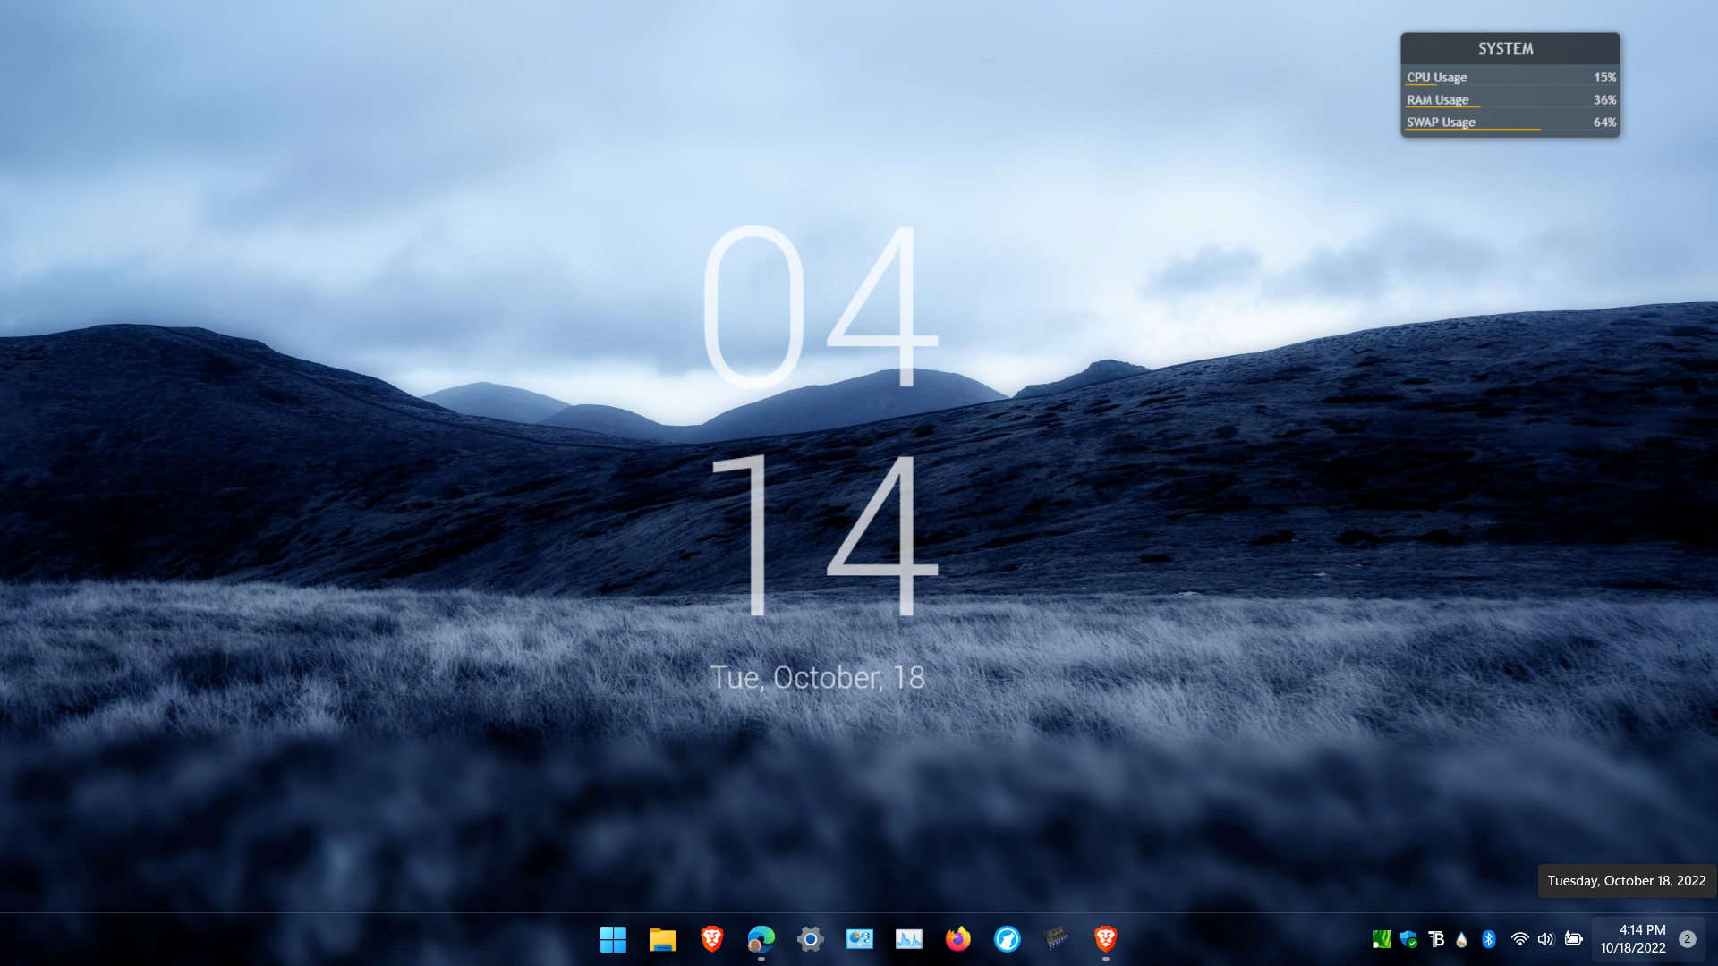The height and width of the screenshot is (966, 1718).
Task: Open the Settings gear icon
Action: pyautogui.click(x=811, y=939)
